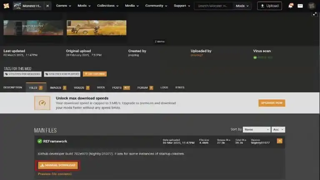Click the file size 4.4MB value

point(204,143)
